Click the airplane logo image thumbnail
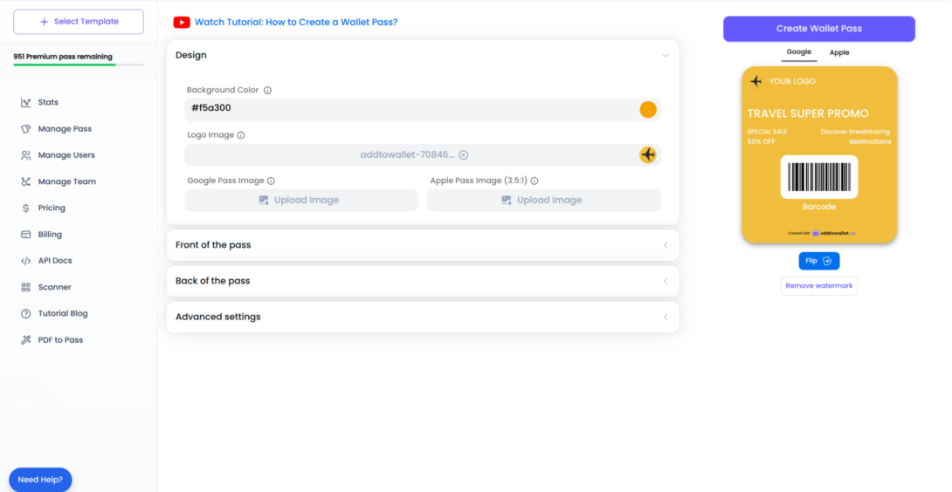 click(647, 154)
